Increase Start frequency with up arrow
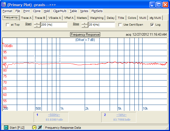Viewport: 170px width, 131px height. 37,24
